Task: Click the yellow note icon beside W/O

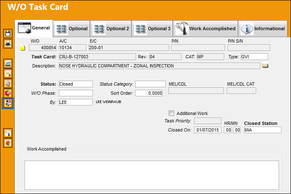Action: click(22, 48)
